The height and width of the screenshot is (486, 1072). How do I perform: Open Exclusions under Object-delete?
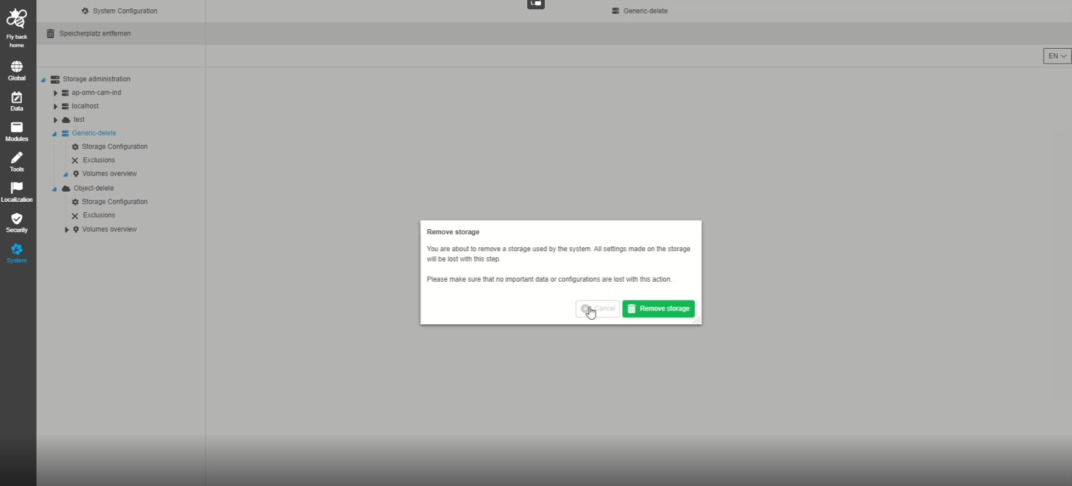[99, 216]
